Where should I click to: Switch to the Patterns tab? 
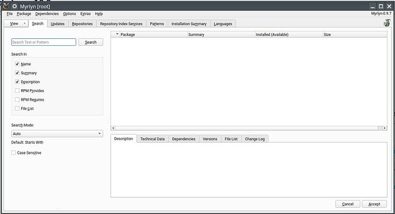click(x=157, y=24)
